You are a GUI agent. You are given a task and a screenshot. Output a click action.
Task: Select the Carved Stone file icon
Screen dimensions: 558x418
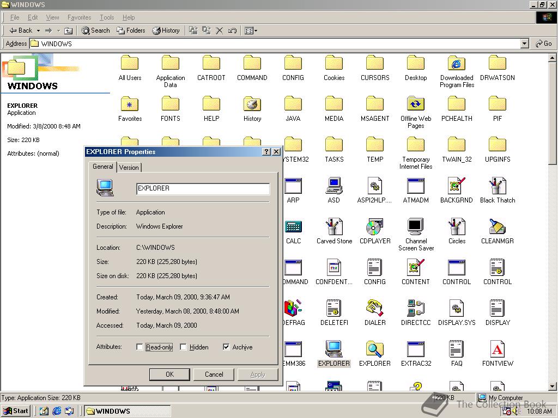click(334, 227)
